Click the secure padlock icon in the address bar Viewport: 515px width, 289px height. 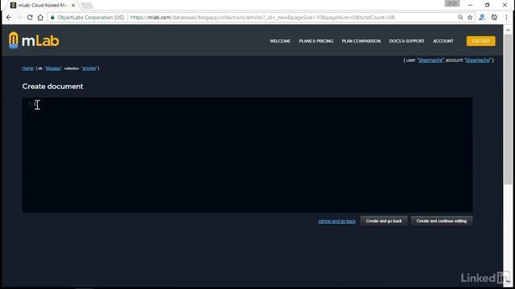tap(52, 18)
